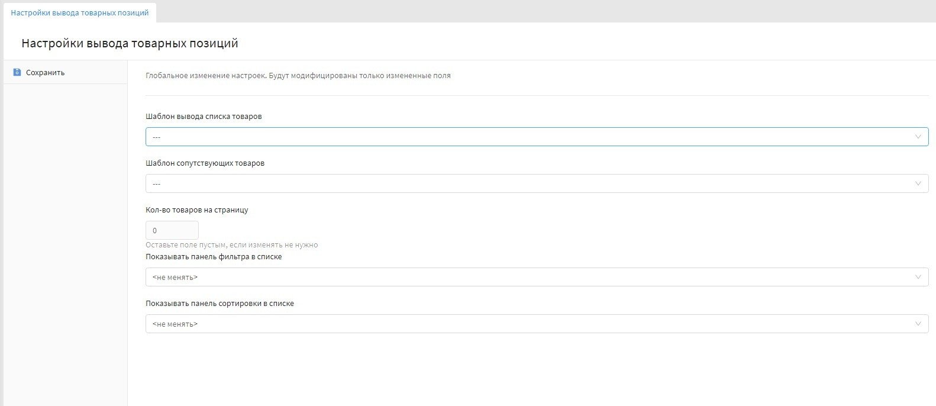Viewport: 936px width, 406px height.
Task: Click chevron arrow of 'Шаблон вывода списка товаров'
Action: click(918, 137)
